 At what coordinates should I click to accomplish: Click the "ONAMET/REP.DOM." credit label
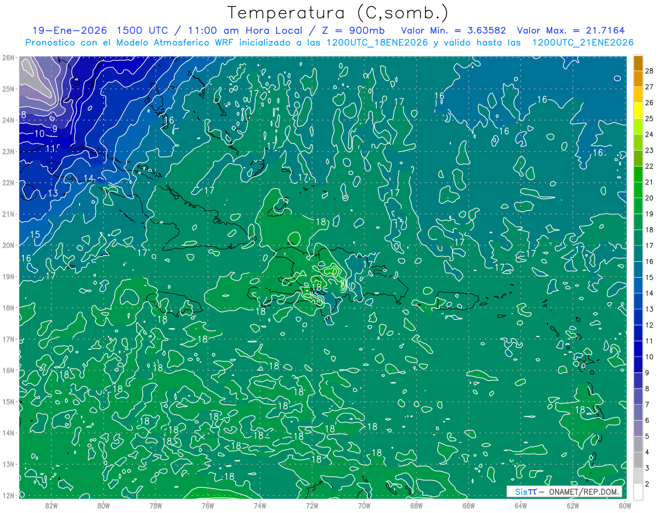583,492
